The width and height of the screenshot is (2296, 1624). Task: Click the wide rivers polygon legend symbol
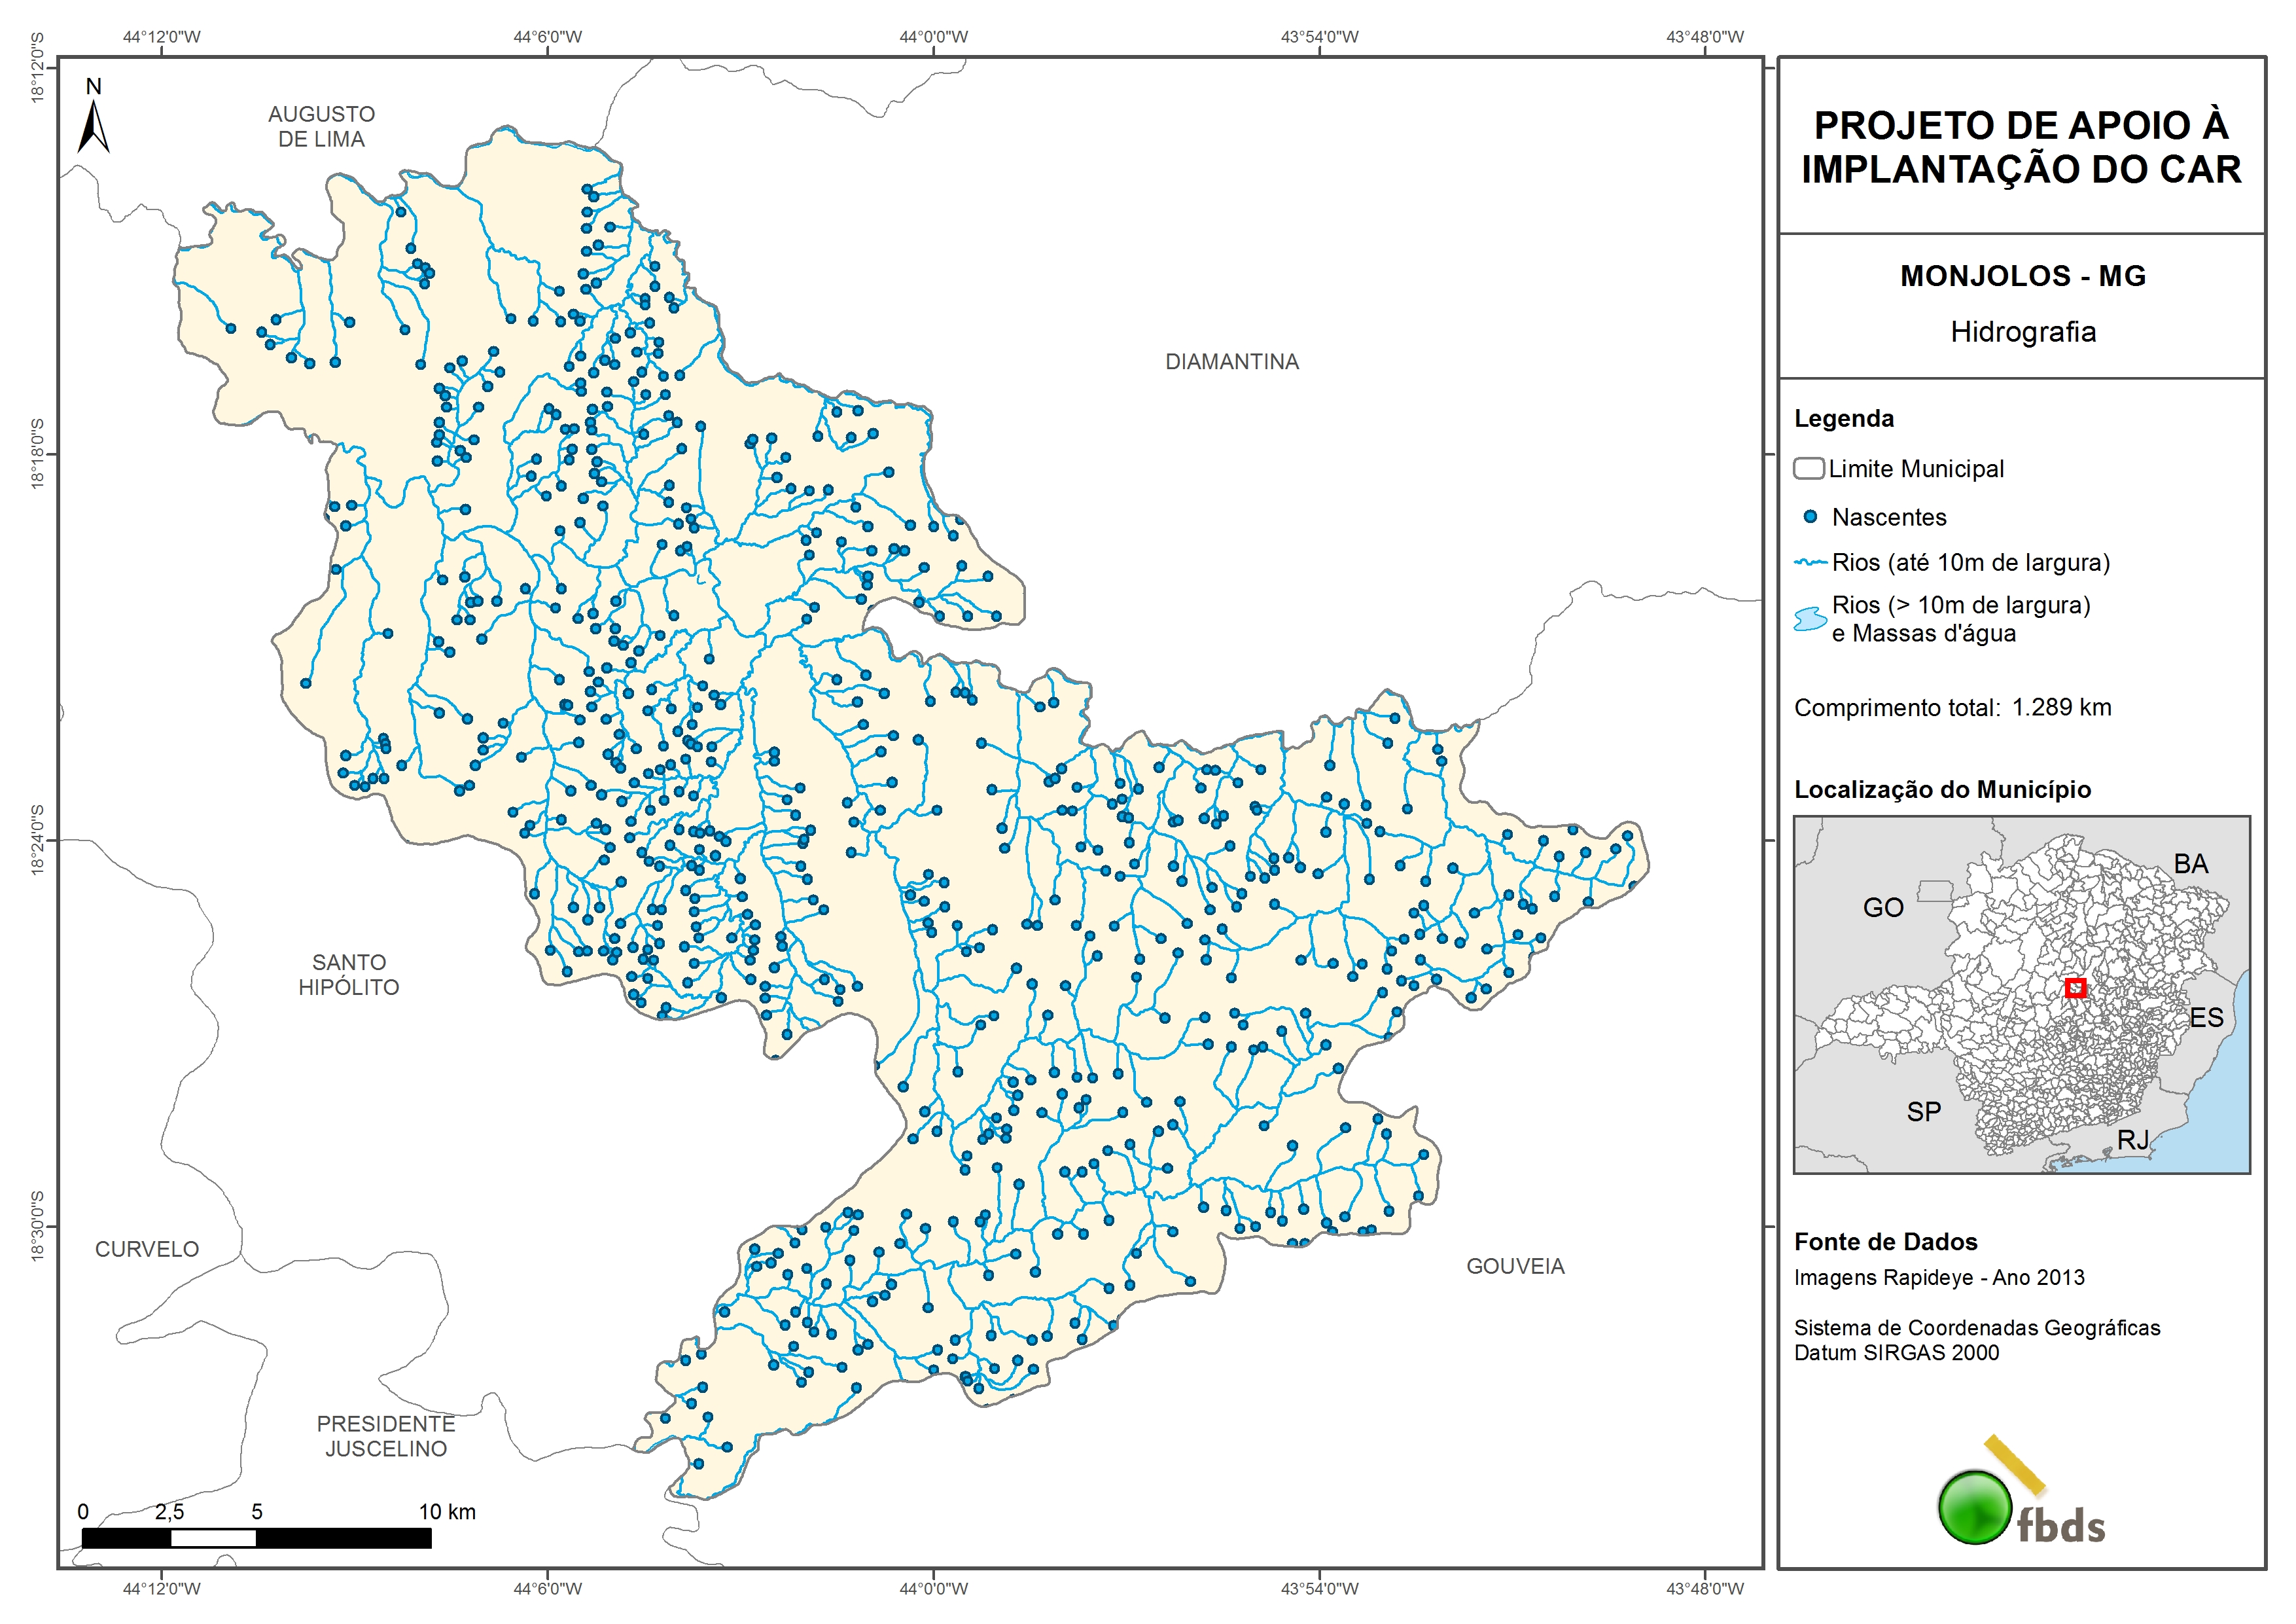pyautogui.click(x=1810, y=619)
